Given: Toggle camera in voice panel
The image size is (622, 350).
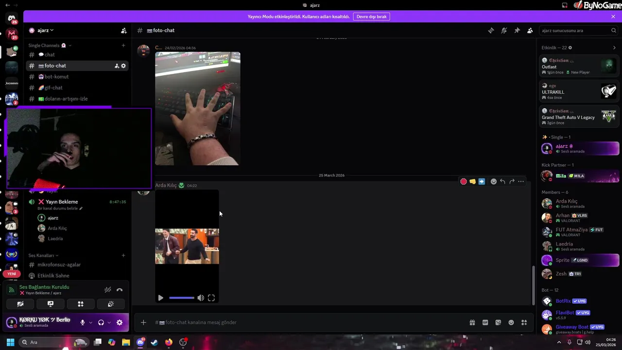Looking at the screenshot, I should pyautogui.click(x=20, y=304).
